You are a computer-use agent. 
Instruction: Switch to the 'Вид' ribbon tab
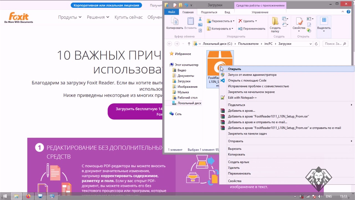click(227, 12)
